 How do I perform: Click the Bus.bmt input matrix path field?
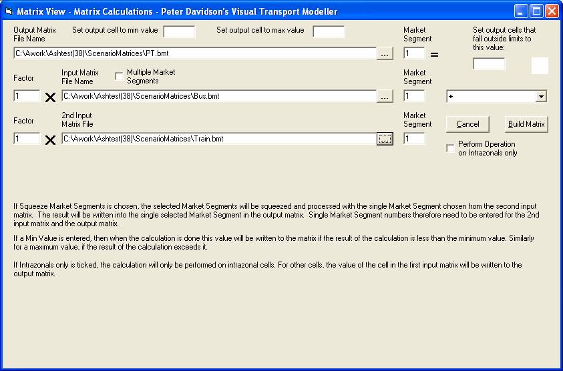point(219,96)
